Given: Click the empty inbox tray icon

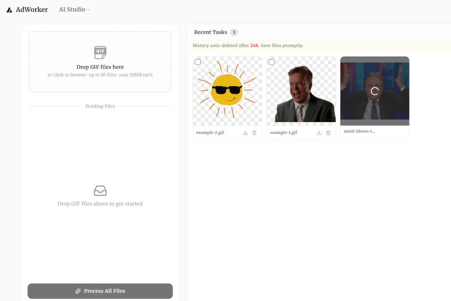Looking at the screenshot, I should (x=100, y=191).
